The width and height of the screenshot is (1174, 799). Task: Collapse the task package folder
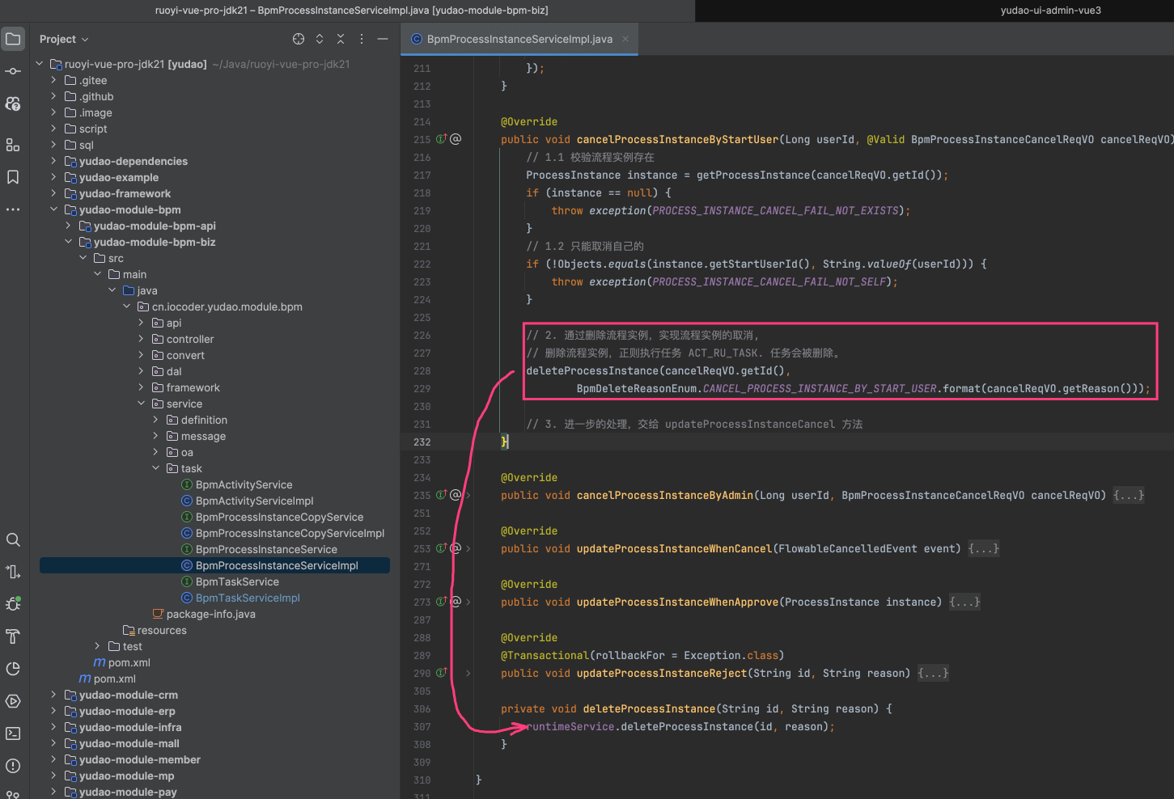click(x=156, y=468)
